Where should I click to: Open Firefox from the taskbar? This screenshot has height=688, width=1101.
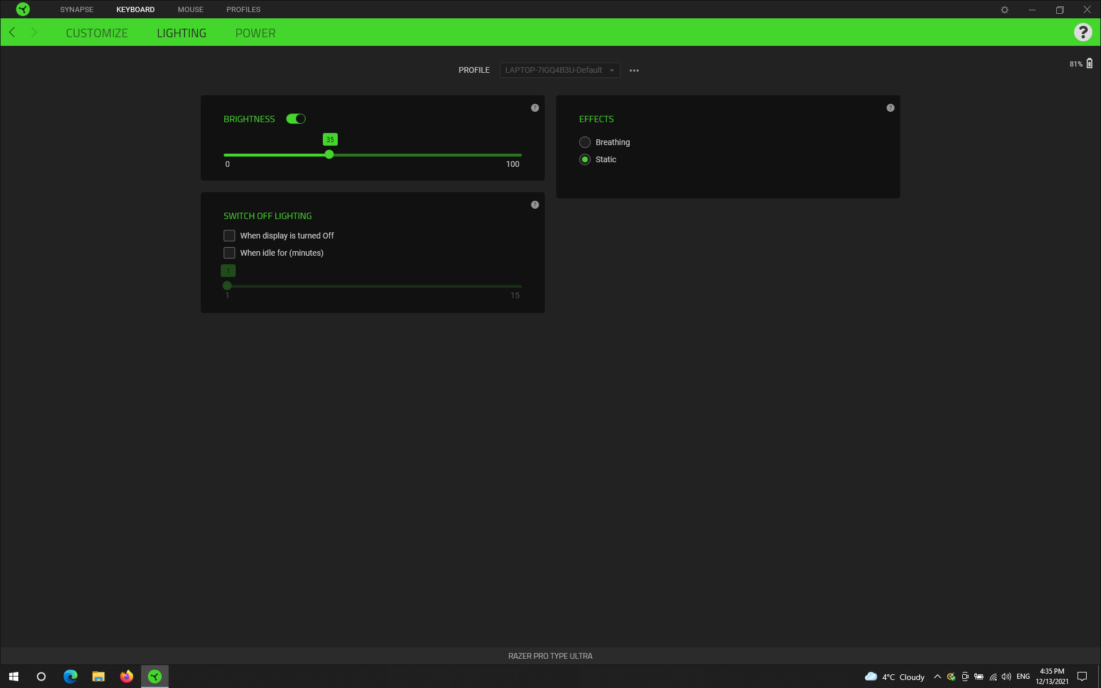point(126,677)
